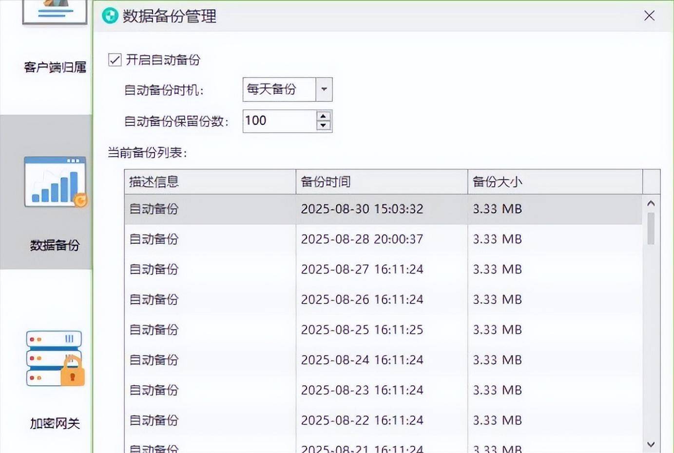
Task: Open the 每天备份 timing dropdown
Action: 288,89
